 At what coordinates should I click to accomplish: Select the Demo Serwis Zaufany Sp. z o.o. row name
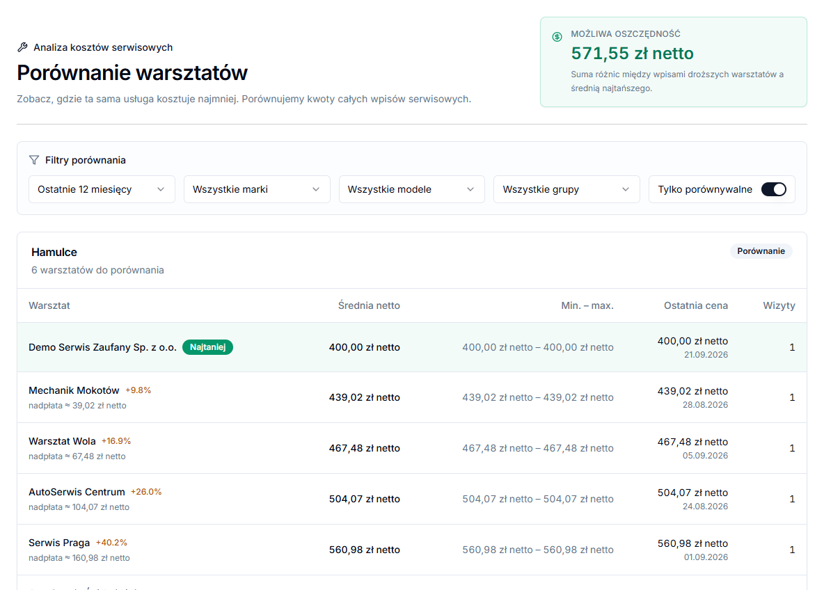102,347
